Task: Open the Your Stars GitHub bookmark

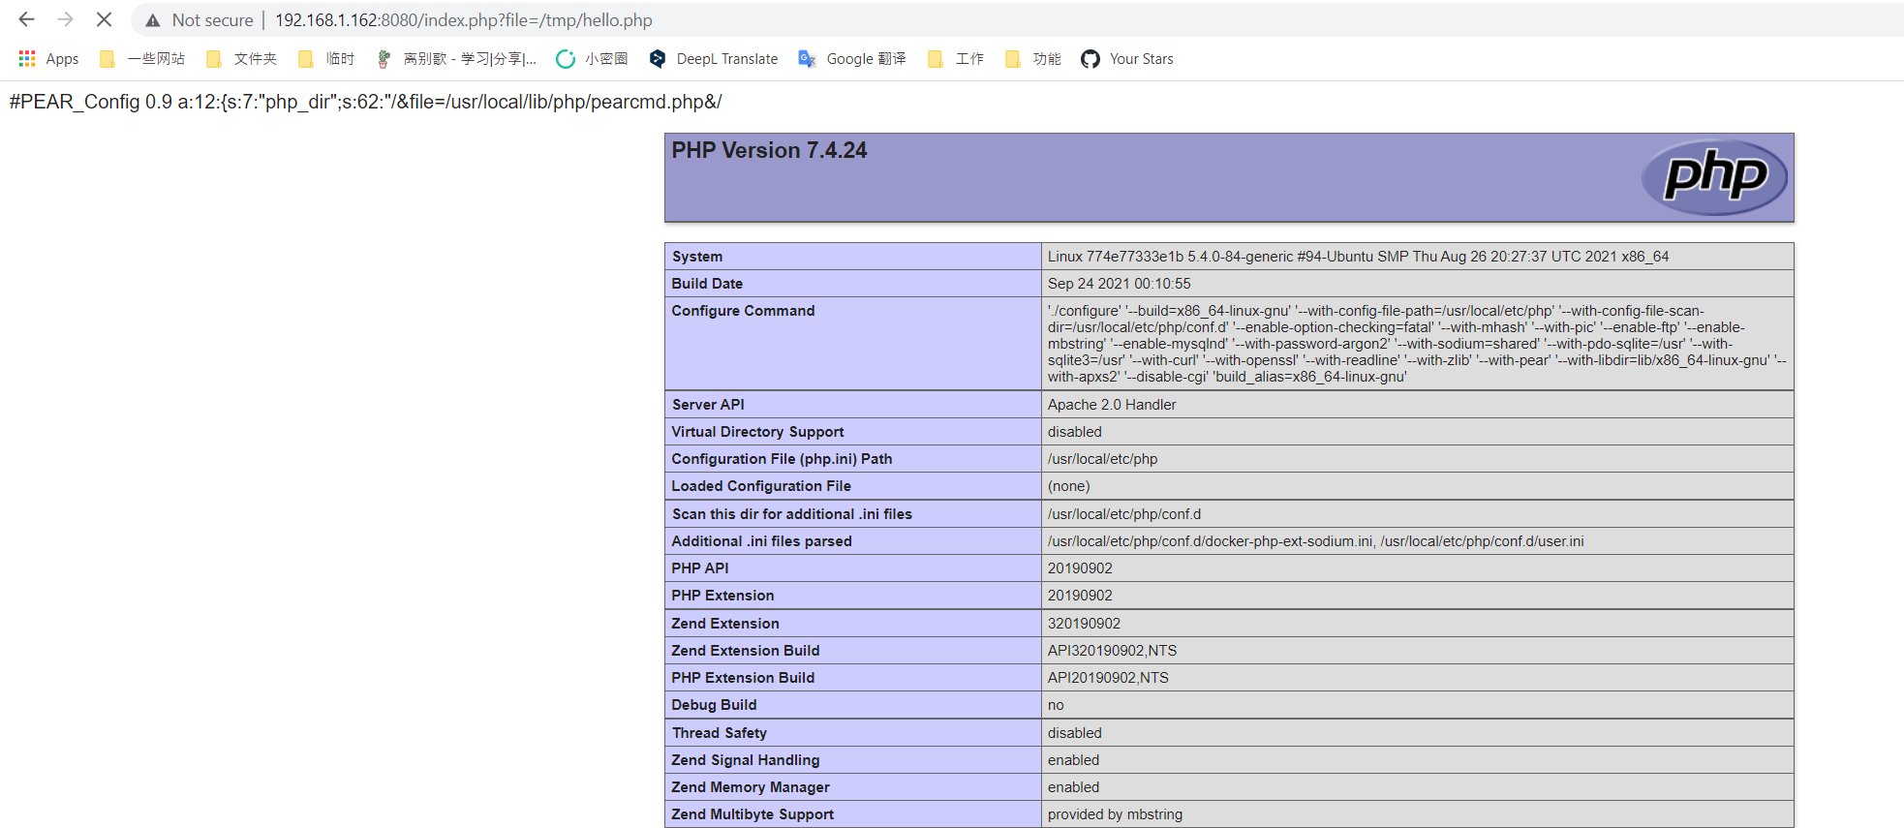Action: click(x=1127, y=59)
